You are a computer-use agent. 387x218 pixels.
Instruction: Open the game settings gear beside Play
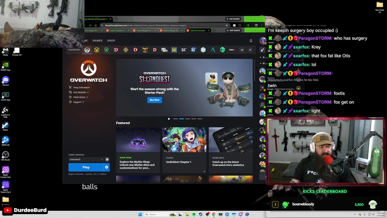[106, 167]
